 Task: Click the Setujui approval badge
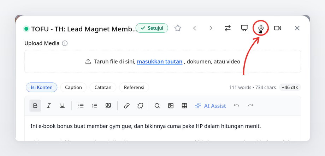pyautogui.click(x=152, y=28)
